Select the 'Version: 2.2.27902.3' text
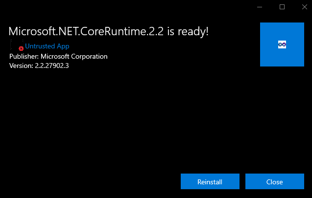Viewport: 312px width, 198px height. coord(39,66)
